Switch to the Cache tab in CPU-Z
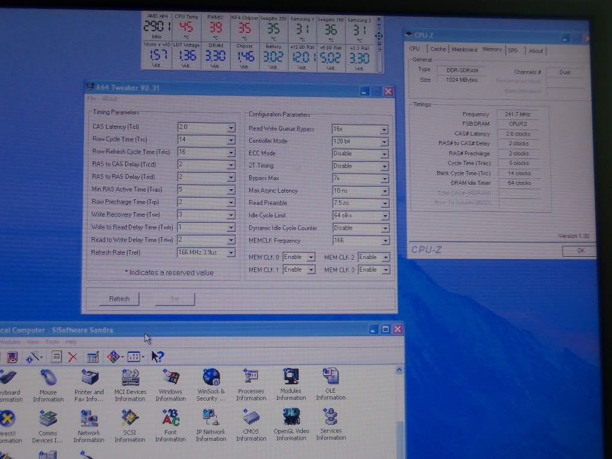 438,49
